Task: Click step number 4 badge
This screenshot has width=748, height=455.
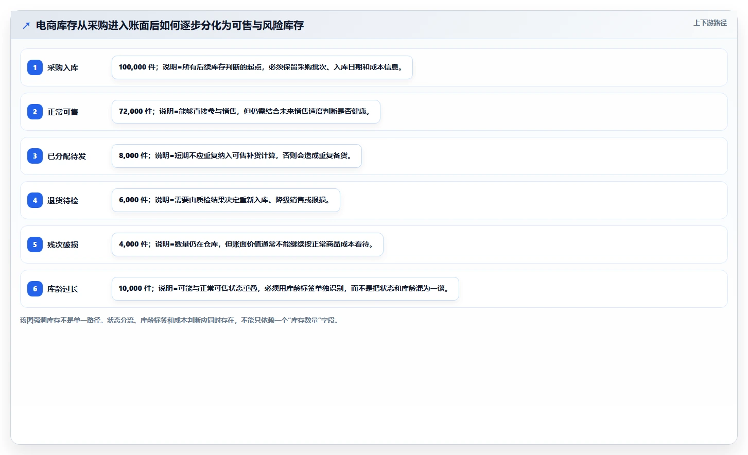Action: click(35, 200)
